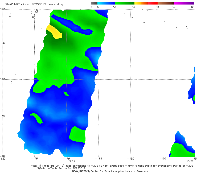This screenshot has width=197, height=173.
Task: Click the gray segment of the wind color bar
Action: click(x=94, y=3)
